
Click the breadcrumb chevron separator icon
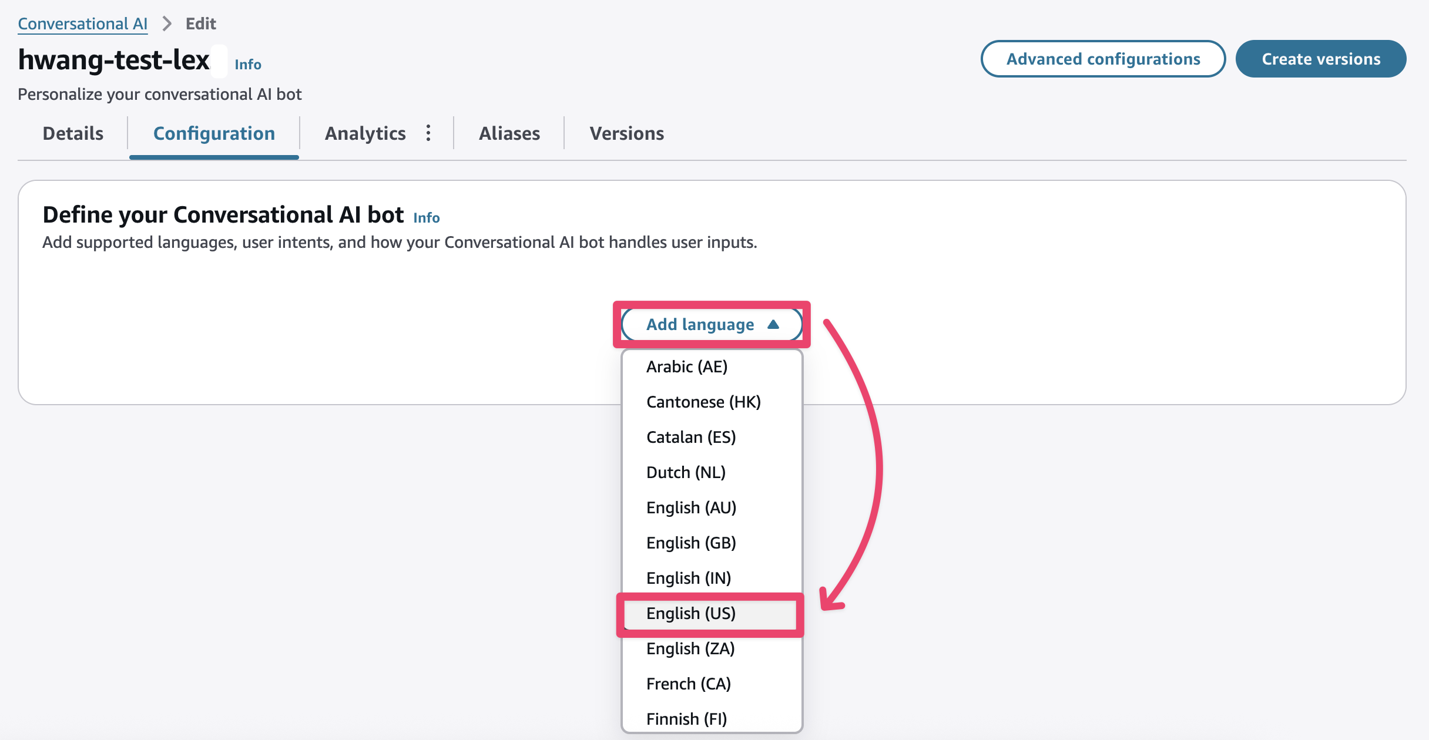point(167,23)
